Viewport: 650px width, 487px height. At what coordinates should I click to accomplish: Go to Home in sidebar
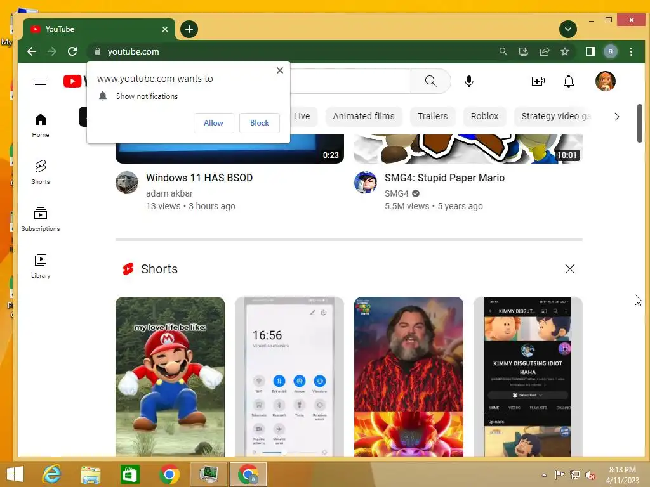click(x=41, y=126)
